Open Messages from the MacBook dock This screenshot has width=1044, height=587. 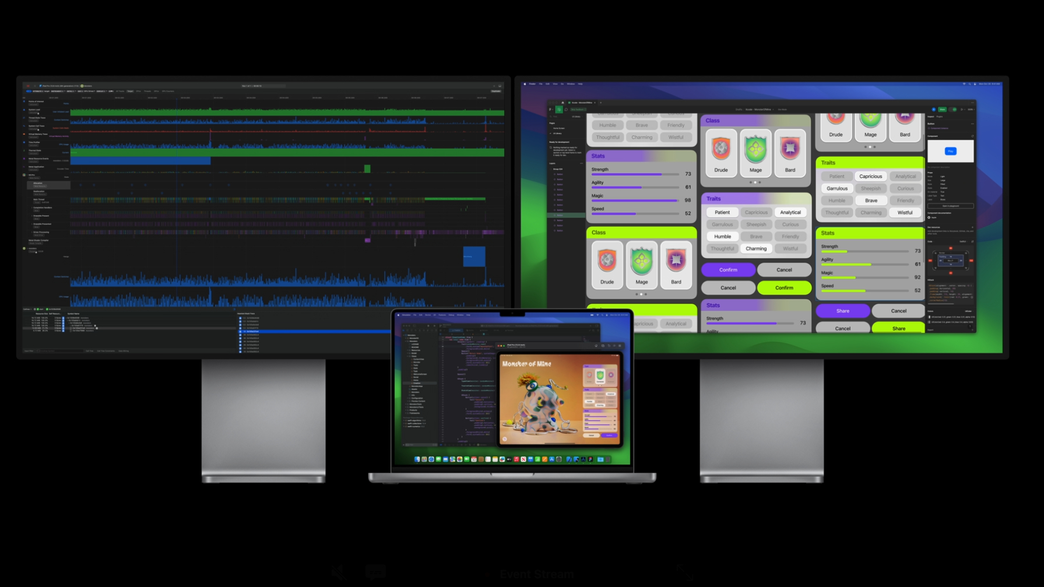438,459
